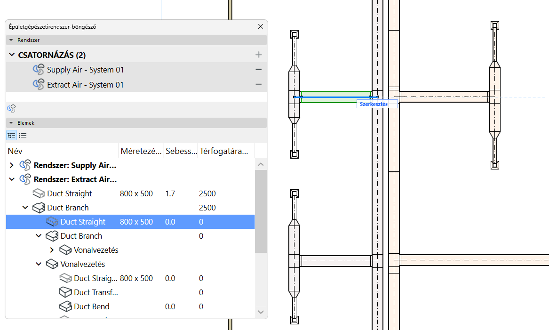This screenshot has width=549, height=330.
Task: Click the Duct Bend element icon
Action: click(x=65, y=306)
